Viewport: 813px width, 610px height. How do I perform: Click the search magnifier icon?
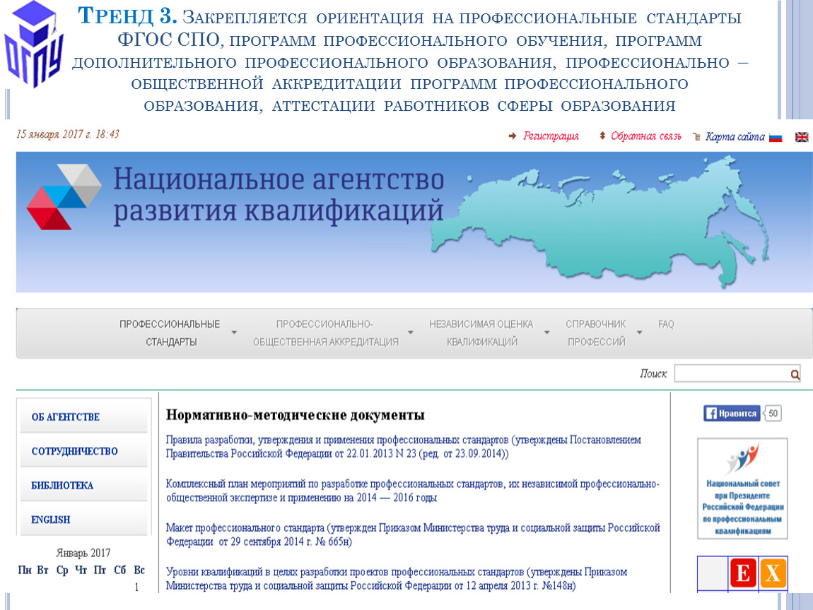click(795, 374)
